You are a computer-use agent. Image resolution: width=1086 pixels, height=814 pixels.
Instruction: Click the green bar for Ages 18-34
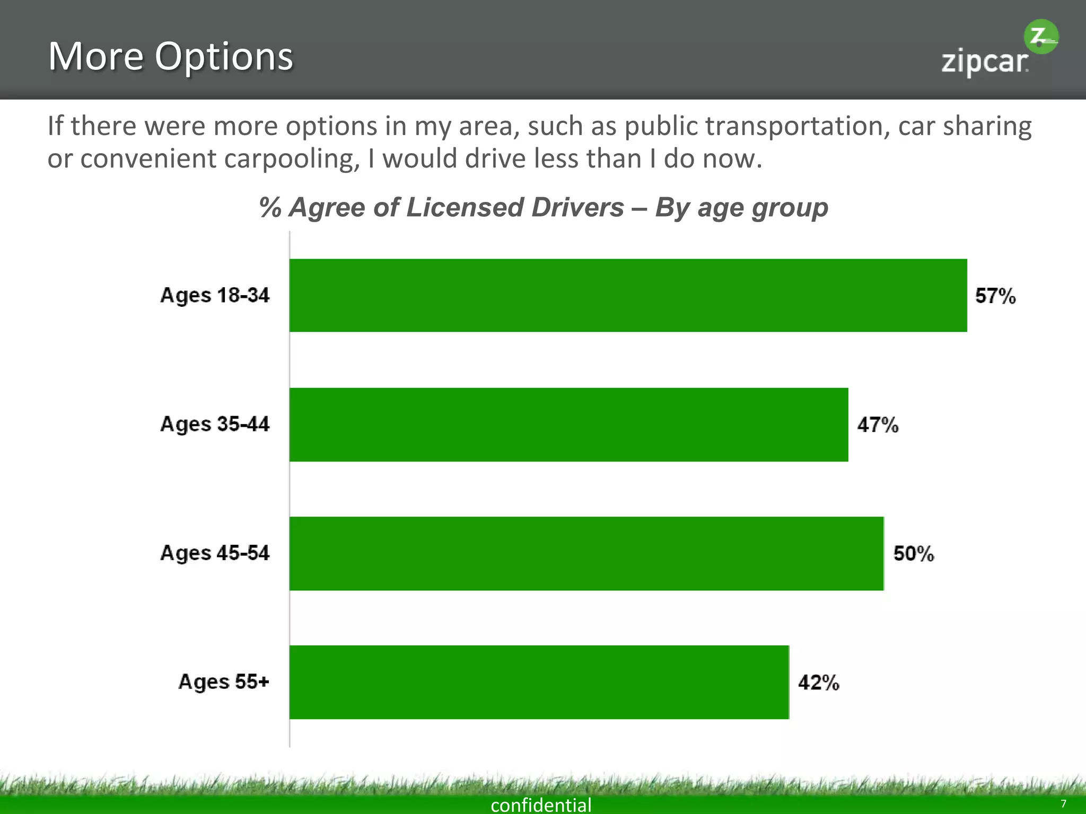tap(628, 295)
